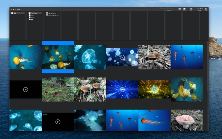Image resolution: width=222 pixels, height=139 pixels.
Task: Click the trash delete toolbar icon
Action: click(x=191, y=9)
